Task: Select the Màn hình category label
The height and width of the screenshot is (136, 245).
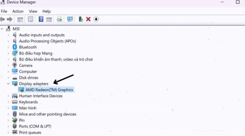Action: [x=28, y=108]
